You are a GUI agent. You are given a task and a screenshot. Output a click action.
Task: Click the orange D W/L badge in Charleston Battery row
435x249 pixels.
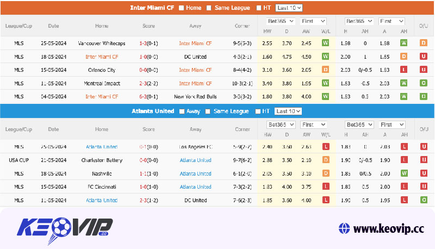coord(326,160)
